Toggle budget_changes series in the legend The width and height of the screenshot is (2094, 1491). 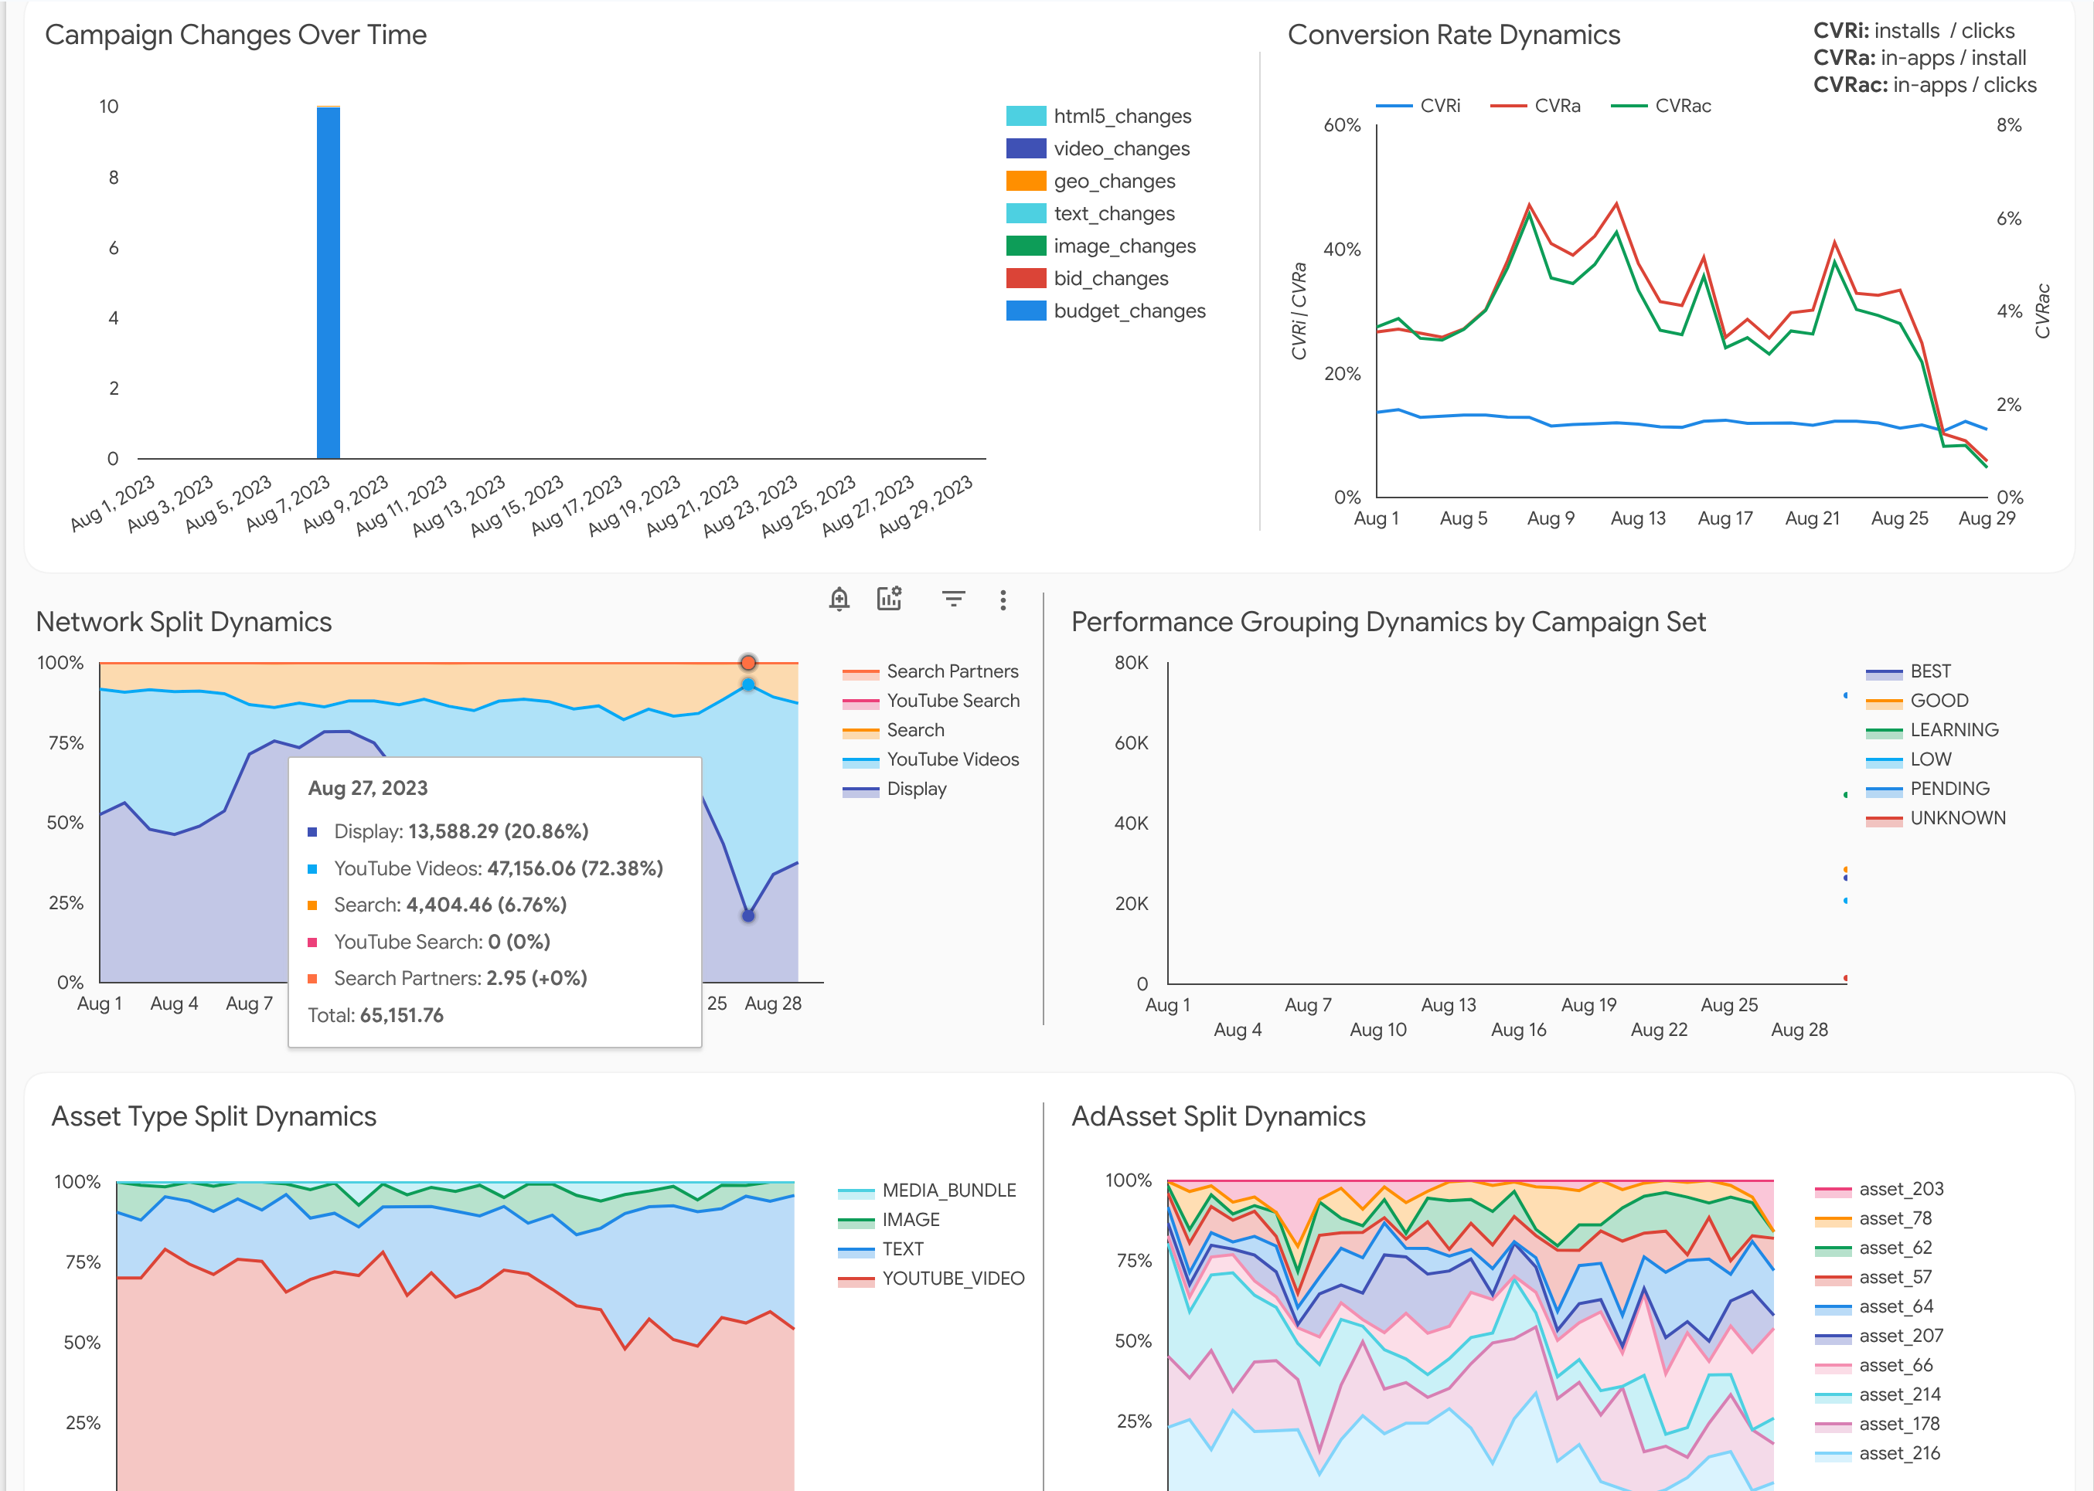pyautogui.click(x=1129, y=311)
